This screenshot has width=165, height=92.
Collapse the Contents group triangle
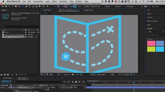click(x=12, y=90)
